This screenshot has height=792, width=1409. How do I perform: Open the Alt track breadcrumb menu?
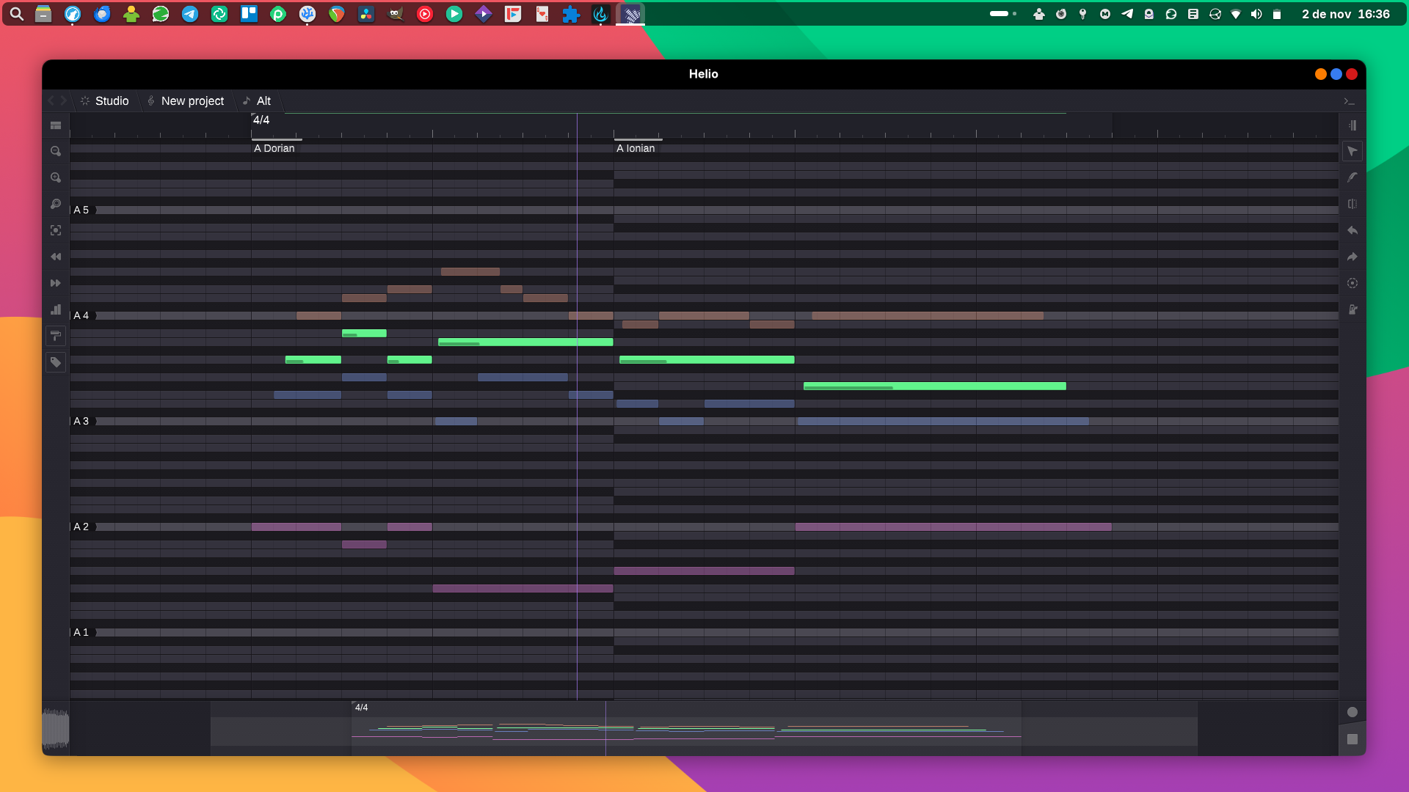coord(263,101)
